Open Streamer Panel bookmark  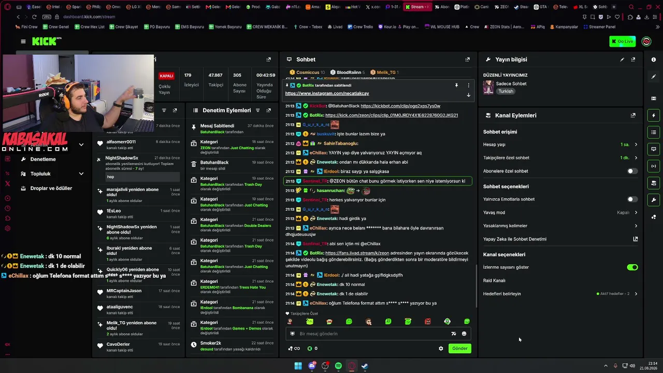pos(599,27)
